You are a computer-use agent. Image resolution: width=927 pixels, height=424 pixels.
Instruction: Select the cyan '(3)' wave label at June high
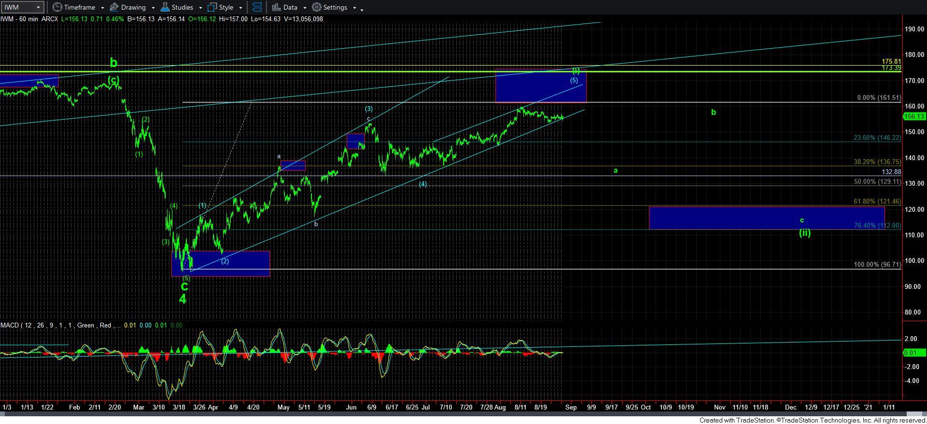[x=368, y=109]
